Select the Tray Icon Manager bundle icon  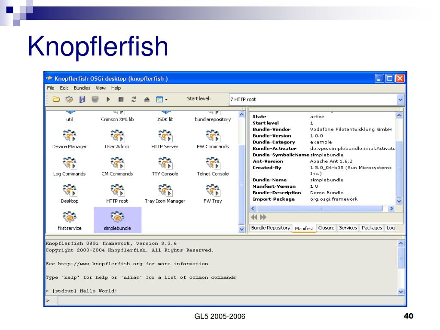pos(165,190)
